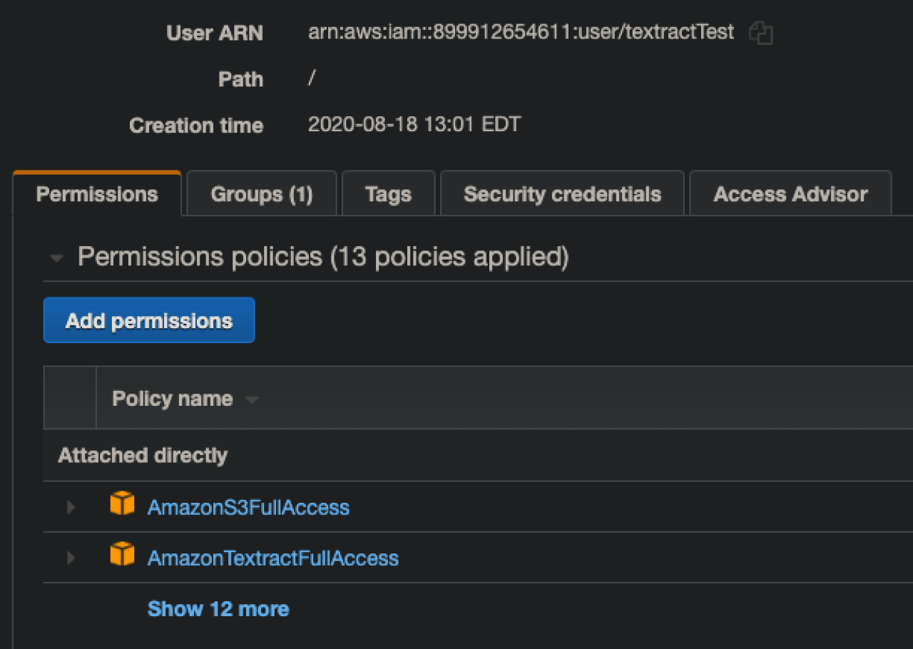
Task: Copy the User ARN with the copy icon
Action: [761, 33]
